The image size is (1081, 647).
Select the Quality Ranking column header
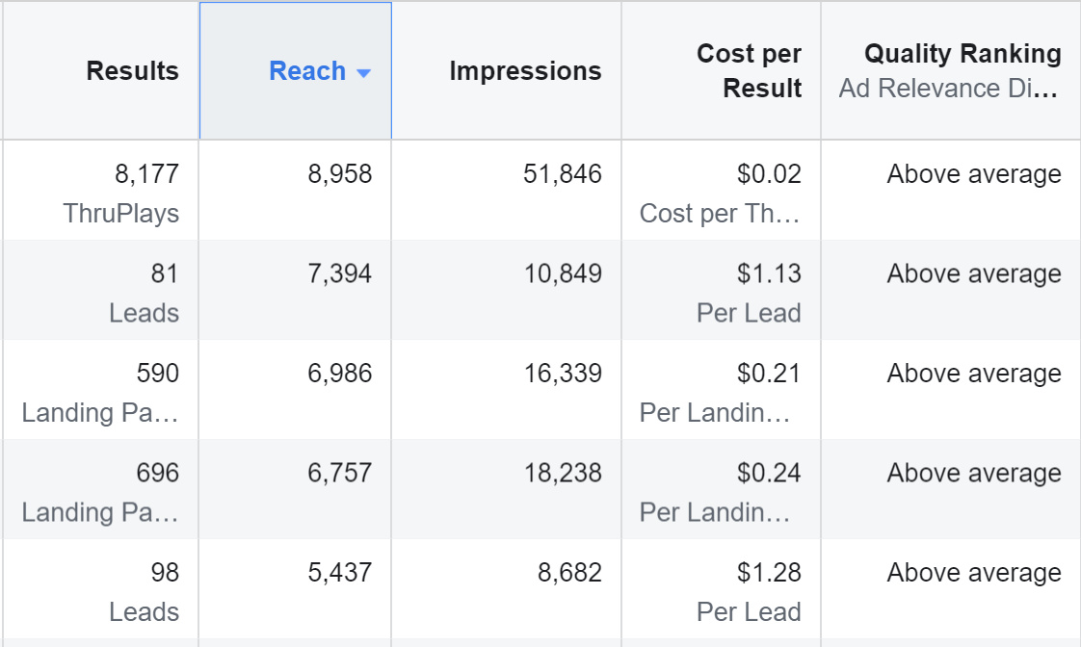coord(962,54)
